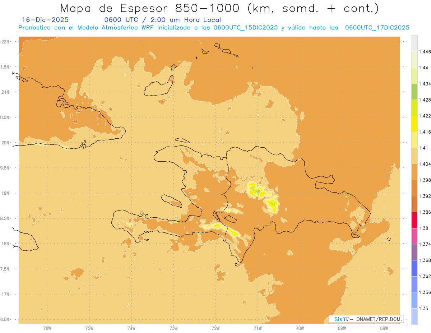Click the pink swatch between 1.374 and 1.38

pyautogui.click(x=414, y=236)
